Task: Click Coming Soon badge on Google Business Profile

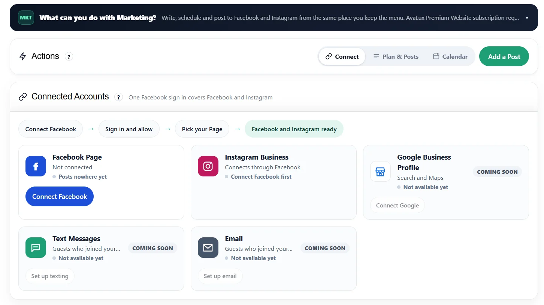Action: (x=497, y=172)
